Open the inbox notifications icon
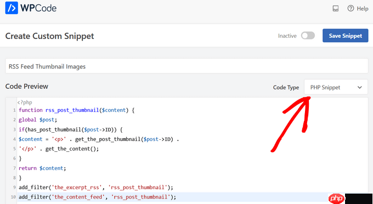373x204 pixels. click(x=335, y=9)
